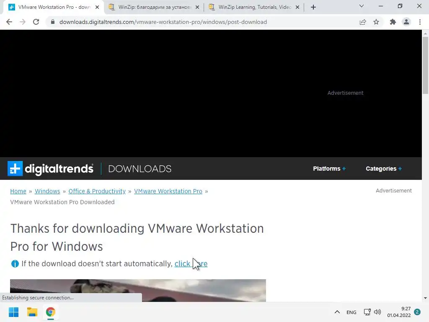Open VMware Workstation Pro breadcrumb

click(168, 191)
